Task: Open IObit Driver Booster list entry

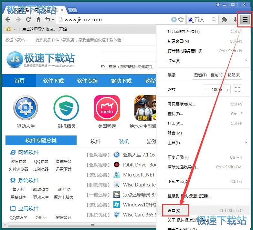Action: pos(139,165)
